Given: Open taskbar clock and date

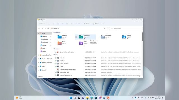Looking at the screenshot, I should coord(158,98).
